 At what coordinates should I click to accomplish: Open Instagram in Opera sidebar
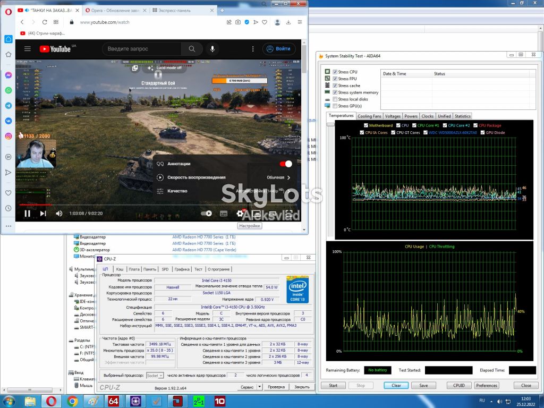pyautogui.click(x=8, y=136)
